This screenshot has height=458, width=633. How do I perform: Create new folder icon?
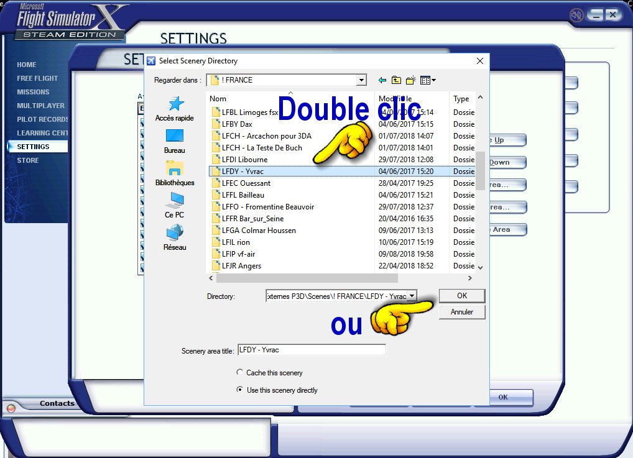(410, 80)
